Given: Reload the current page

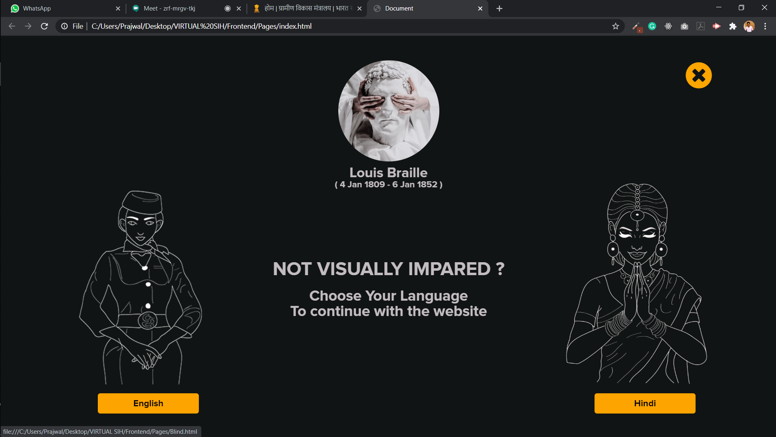Looking at the screenshot, I should point(44,26).
